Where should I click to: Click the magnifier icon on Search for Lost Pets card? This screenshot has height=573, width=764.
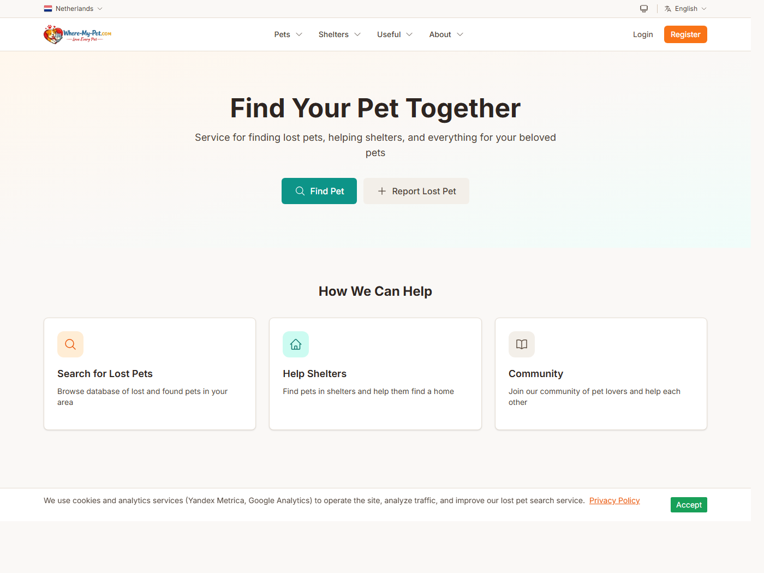coord(70,344)
